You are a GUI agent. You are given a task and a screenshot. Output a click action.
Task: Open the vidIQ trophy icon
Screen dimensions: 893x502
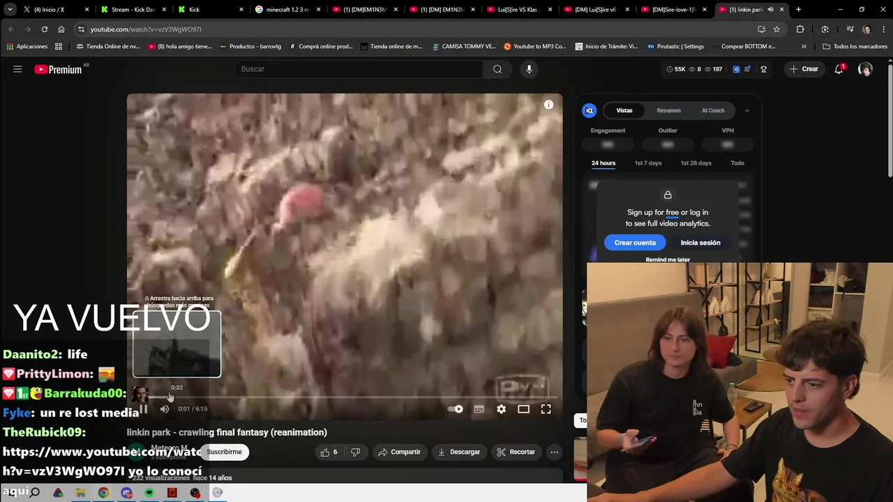click(x=763, y=69)
